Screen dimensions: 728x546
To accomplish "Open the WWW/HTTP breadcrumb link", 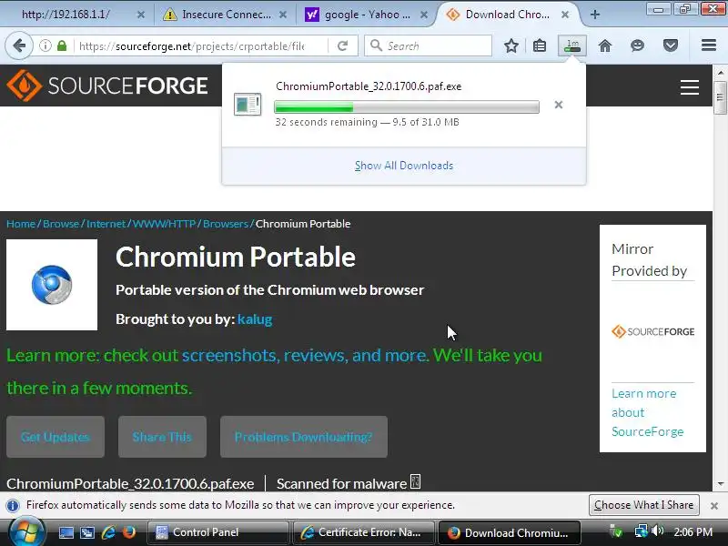I will [164, 224].
